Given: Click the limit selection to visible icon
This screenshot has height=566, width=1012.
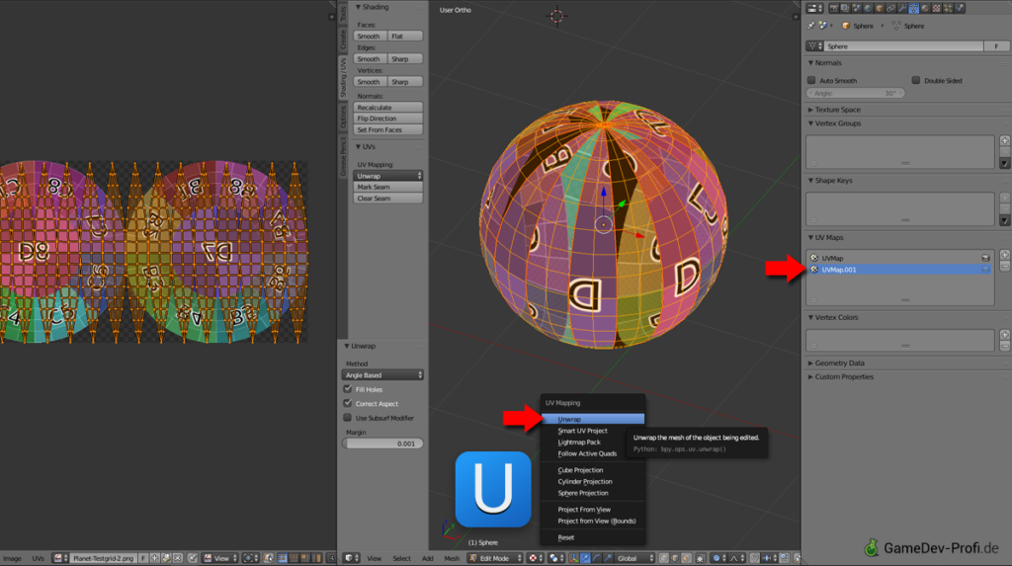Looking at the screenshot, I should click(x=701, y=558).
